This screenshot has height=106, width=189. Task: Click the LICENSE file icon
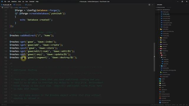(x=160, y=98)
